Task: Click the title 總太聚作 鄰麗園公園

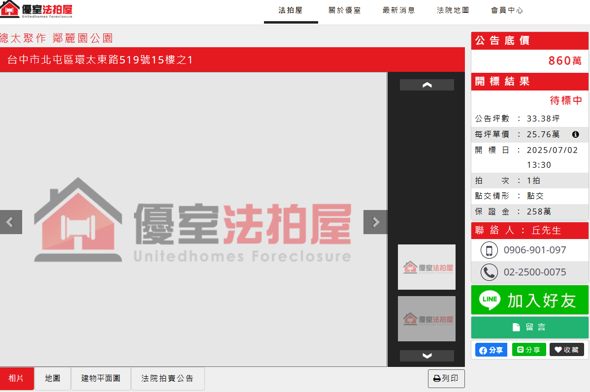Action: tap(57, 38)
